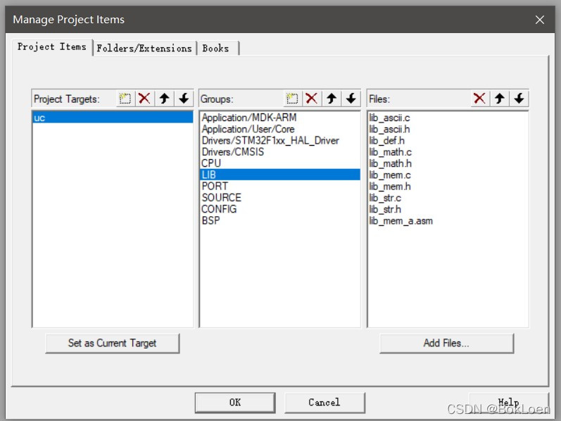Click the Add Files... button
Viewport: 561px width, 421px height.
tap(446, 343)
